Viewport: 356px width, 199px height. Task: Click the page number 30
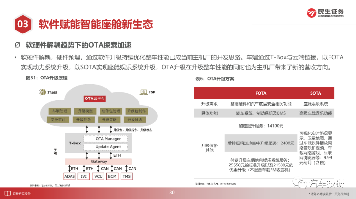point(172,193)
